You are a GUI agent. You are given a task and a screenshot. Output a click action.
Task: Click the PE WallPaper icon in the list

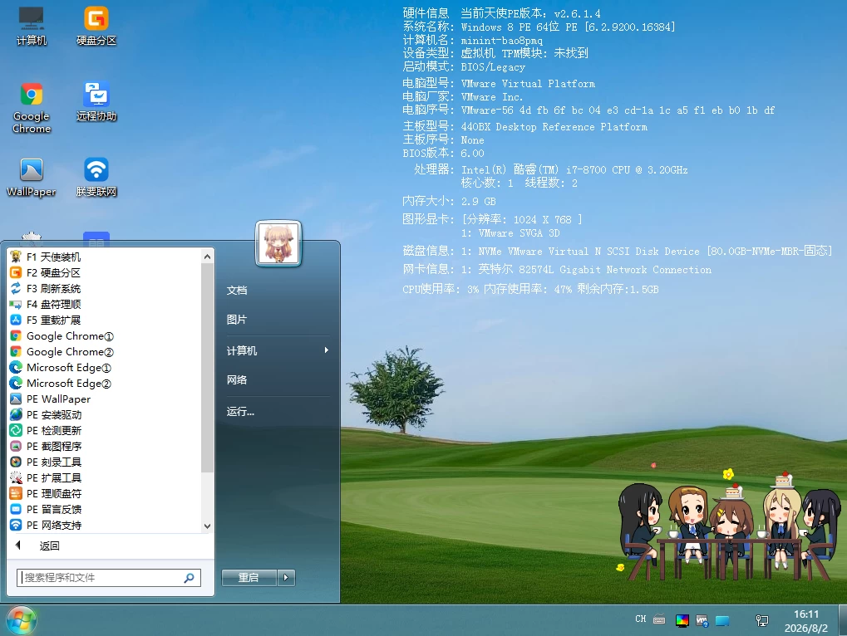pos(16,399)
